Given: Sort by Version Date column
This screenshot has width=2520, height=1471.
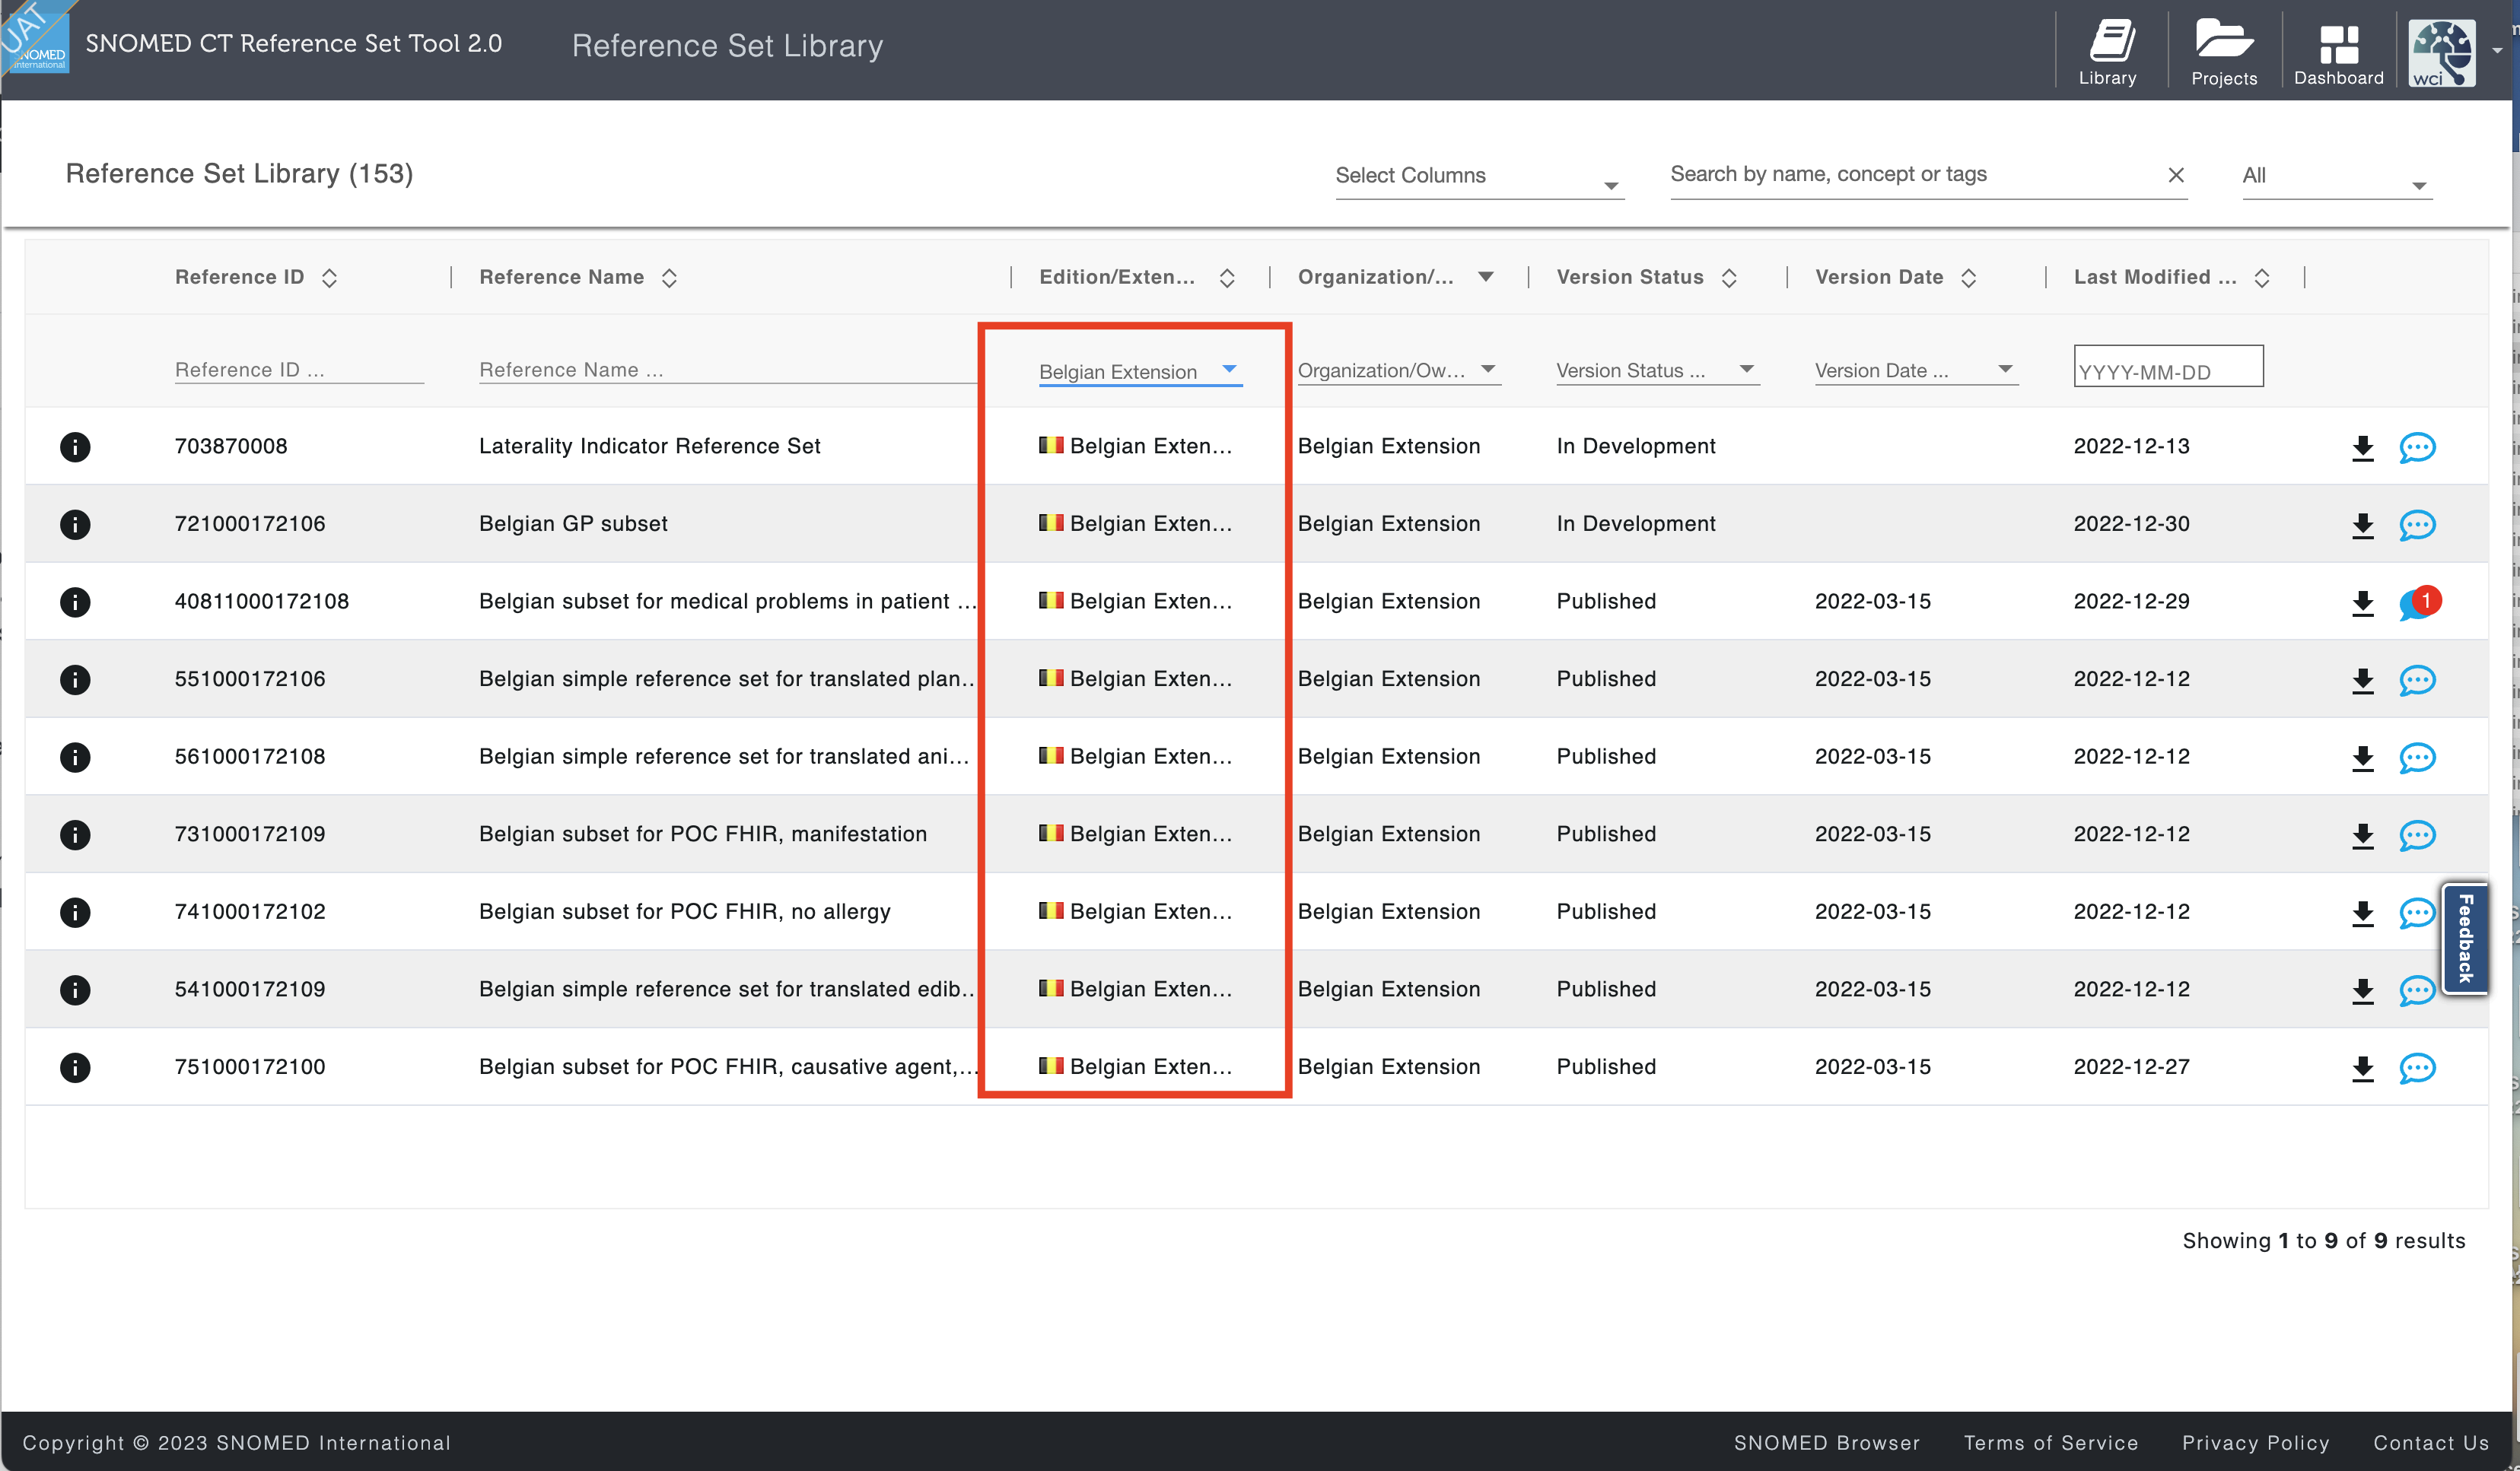Looking at the screenshot, I should coord(1968,278).
